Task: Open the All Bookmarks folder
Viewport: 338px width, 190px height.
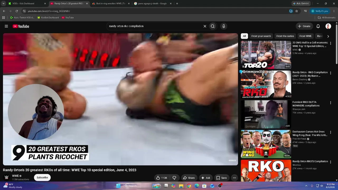Action: [327, 18]
